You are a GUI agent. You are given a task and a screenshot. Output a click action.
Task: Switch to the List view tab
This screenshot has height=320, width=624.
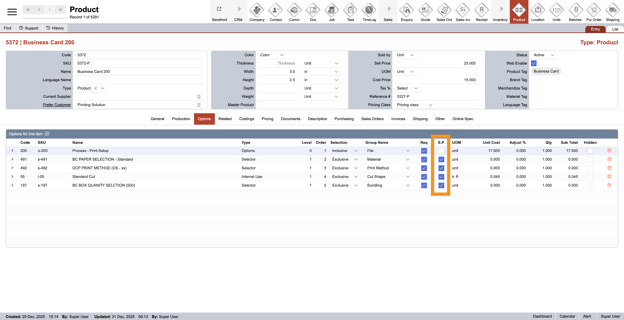[615, 29]
